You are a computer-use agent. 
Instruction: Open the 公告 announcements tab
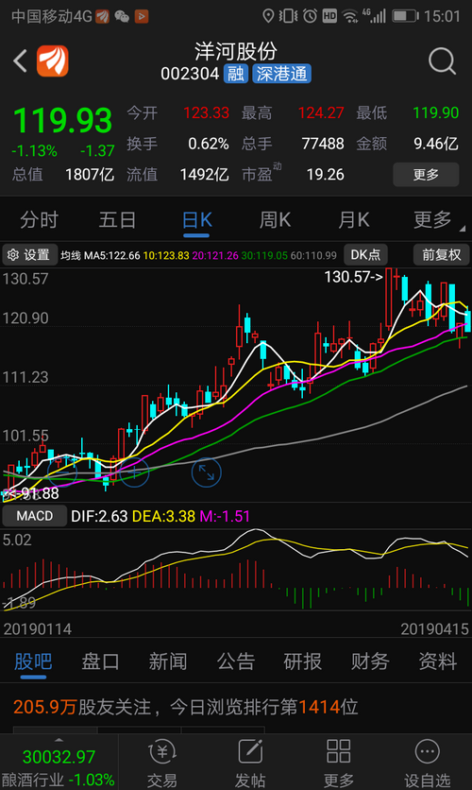point(235,661)
